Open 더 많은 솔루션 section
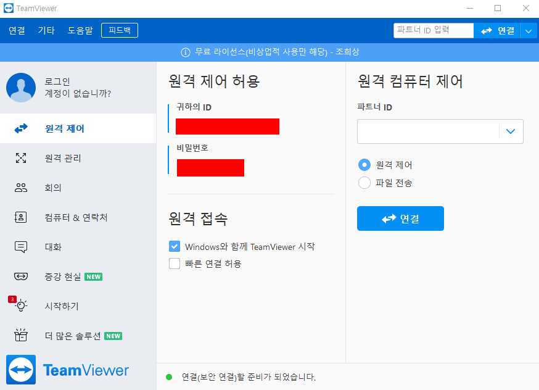 pyautogui.click(x=78, y=335)
